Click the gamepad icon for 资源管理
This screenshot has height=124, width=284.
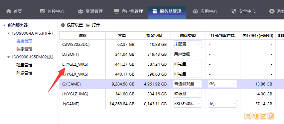[80, 11]
